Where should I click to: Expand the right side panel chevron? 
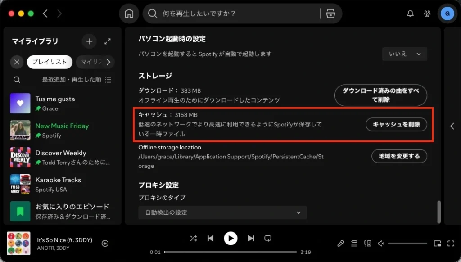point(452,126)
